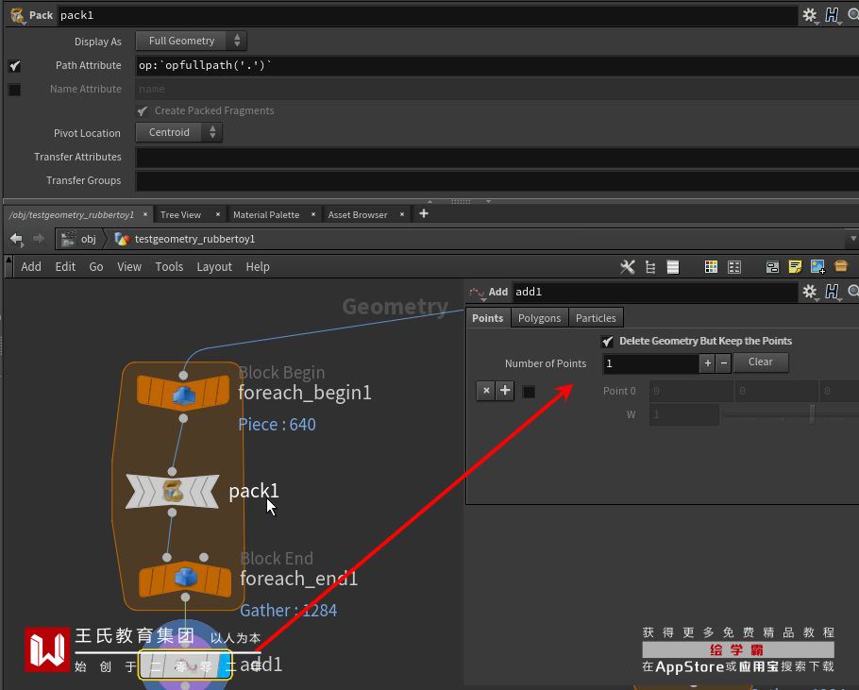
Task: Open the Go menu in the network editor
Action: pyautogui.click(x=96, y=267)
